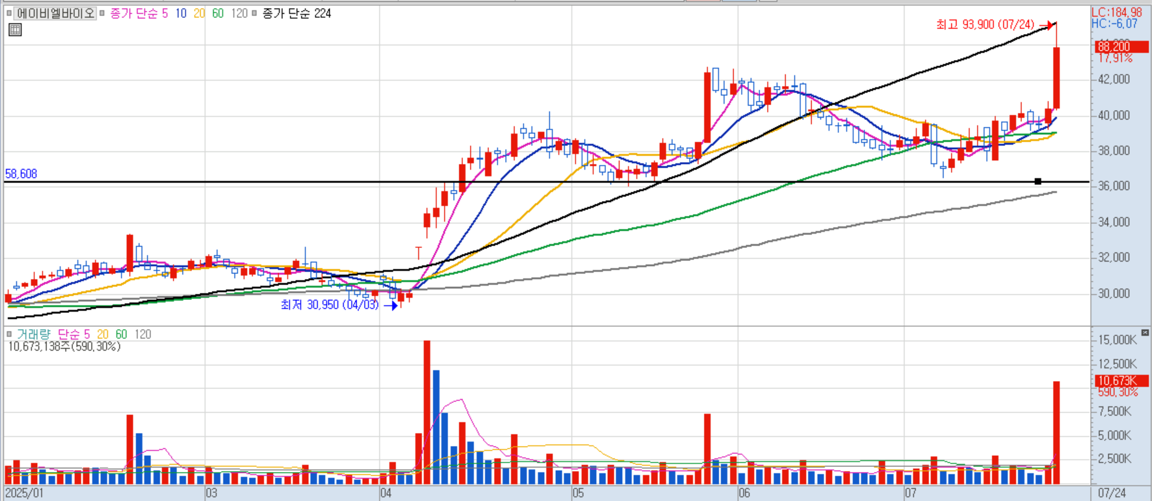Click the 종가 단순 224 indicator label
The width and height of the screenshot is (1152, 501).
click(297, 13)
